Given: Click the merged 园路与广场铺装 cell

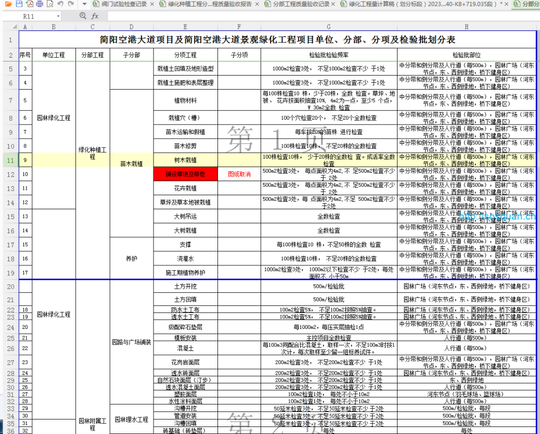Looking at the screenshot, I should tap(131, 342).
